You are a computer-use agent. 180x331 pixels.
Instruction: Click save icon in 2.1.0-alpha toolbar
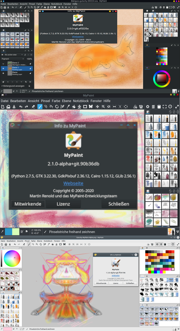tap(14, 107)
